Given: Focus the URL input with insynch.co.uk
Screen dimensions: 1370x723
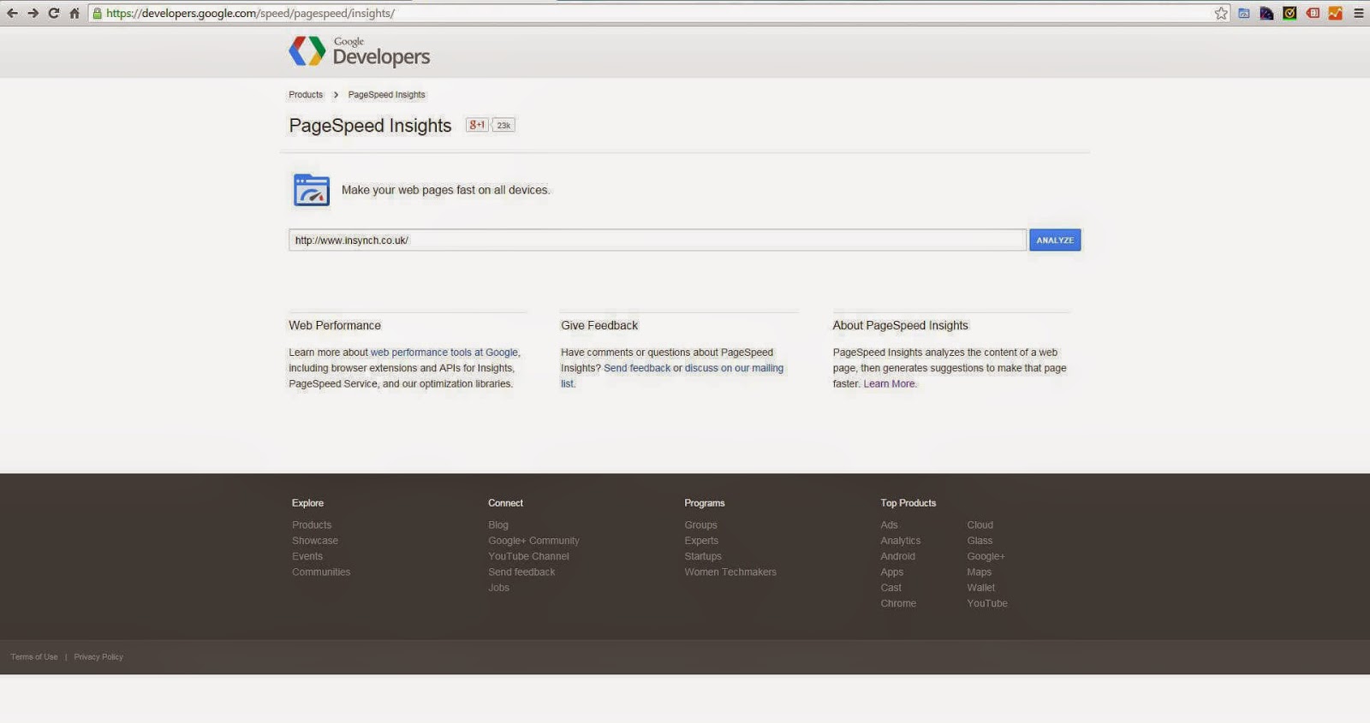Looking at the screenshot, I should point(657,240).
